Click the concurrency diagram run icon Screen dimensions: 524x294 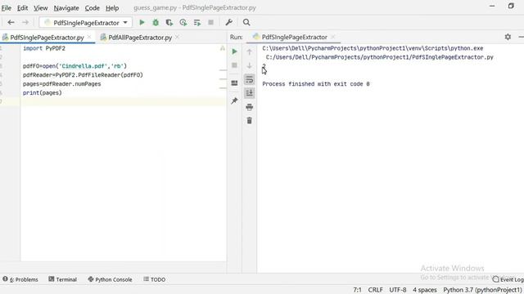click(x=197, y=22)
